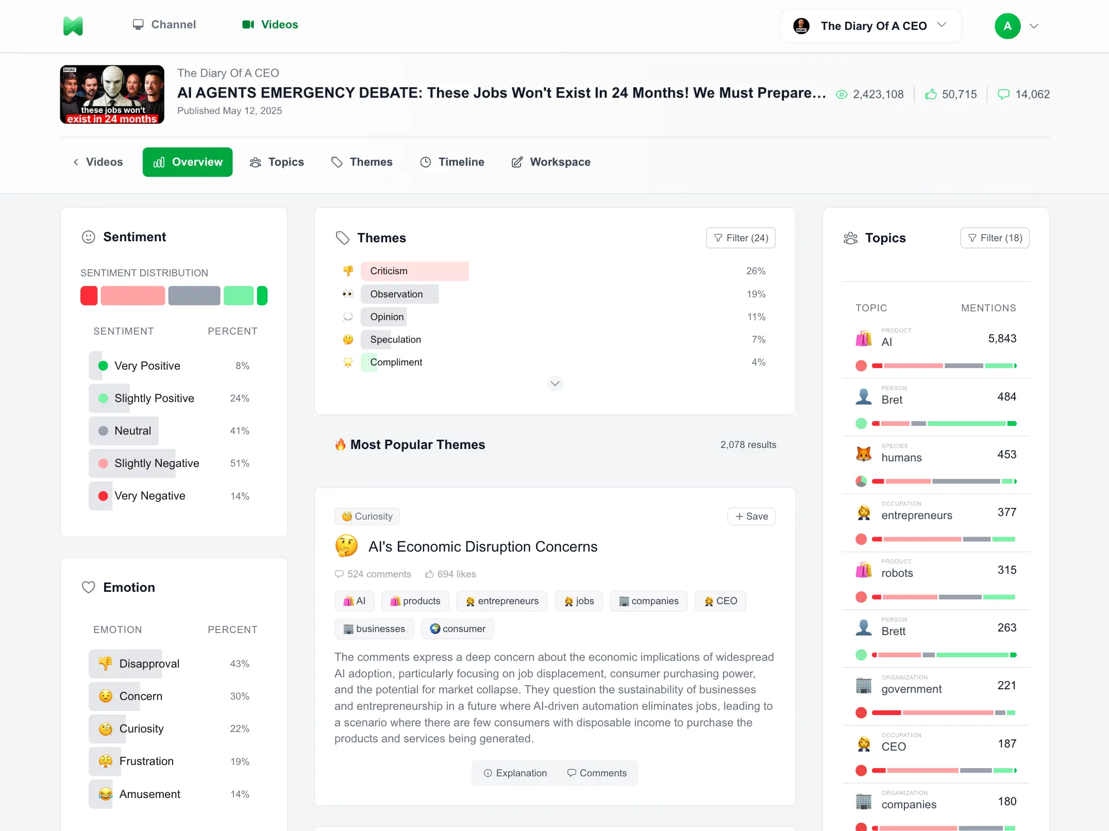The width and height of the screenshot is (1109, 831).
Task: Open The Diary Of A CEO channel dropdown
Action: pos(870,26)
